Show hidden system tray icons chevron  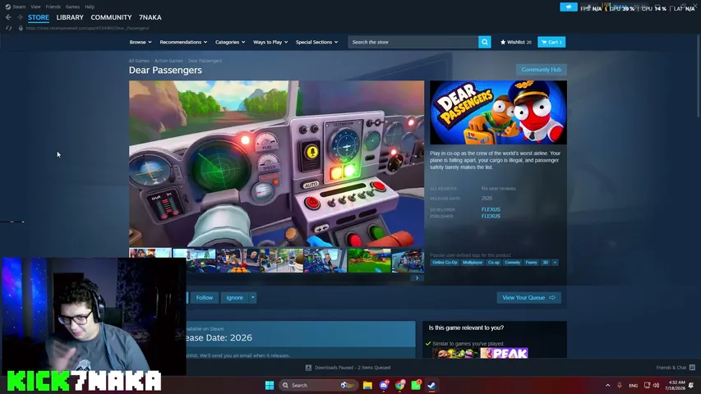tap(607, 385)
